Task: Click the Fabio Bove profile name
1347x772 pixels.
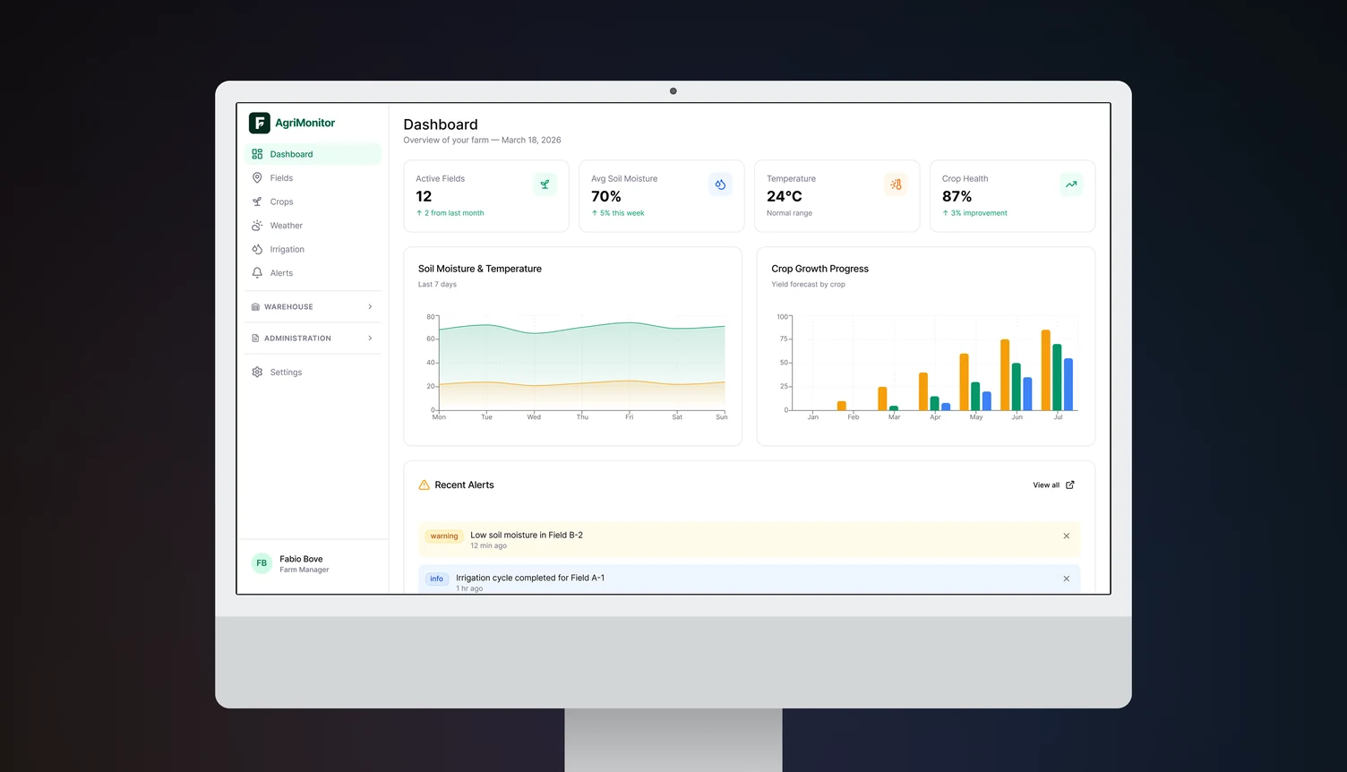Action: tap(301, 559)
